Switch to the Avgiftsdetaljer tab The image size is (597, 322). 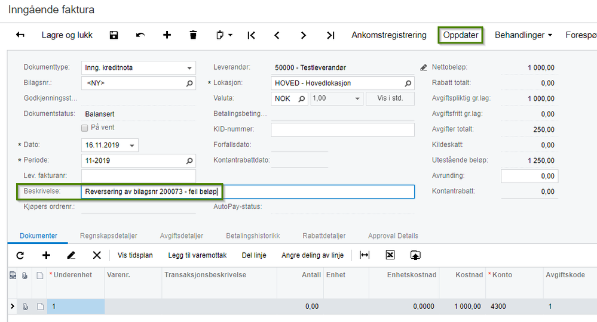182,236
